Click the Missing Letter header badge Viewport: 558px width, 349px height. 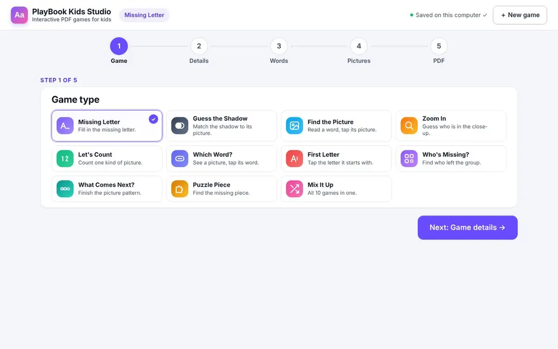coord(144,15)
